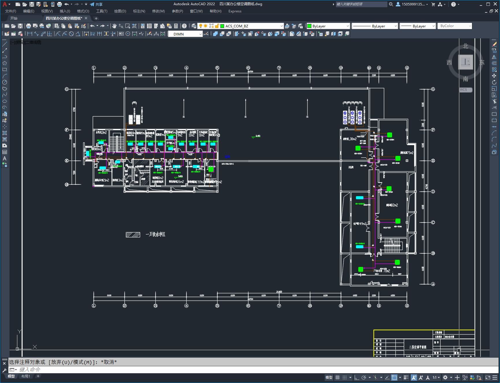Open the green ByLayer color control
This screenshot has height=383, width=500.
[328, 26]
